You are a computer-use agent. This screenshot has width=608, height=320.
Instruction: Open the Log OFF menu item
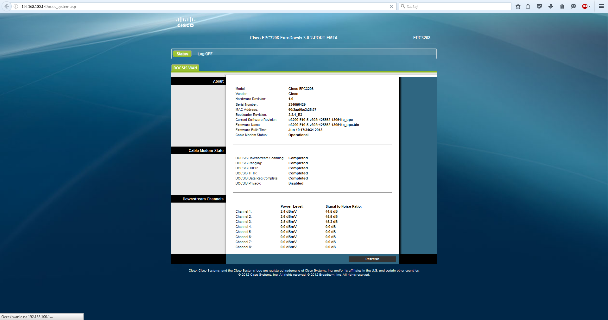tap(205, 54)
